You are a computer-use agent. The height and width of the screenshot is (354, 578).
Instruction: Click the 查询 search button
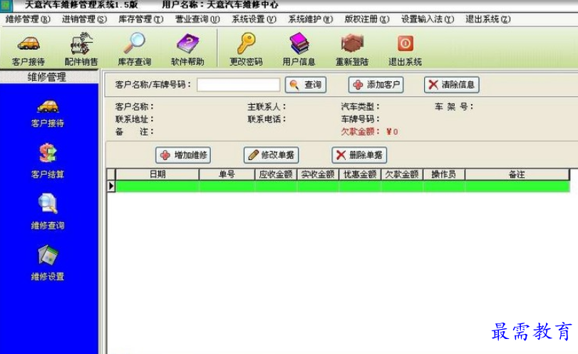coord(306,85)
